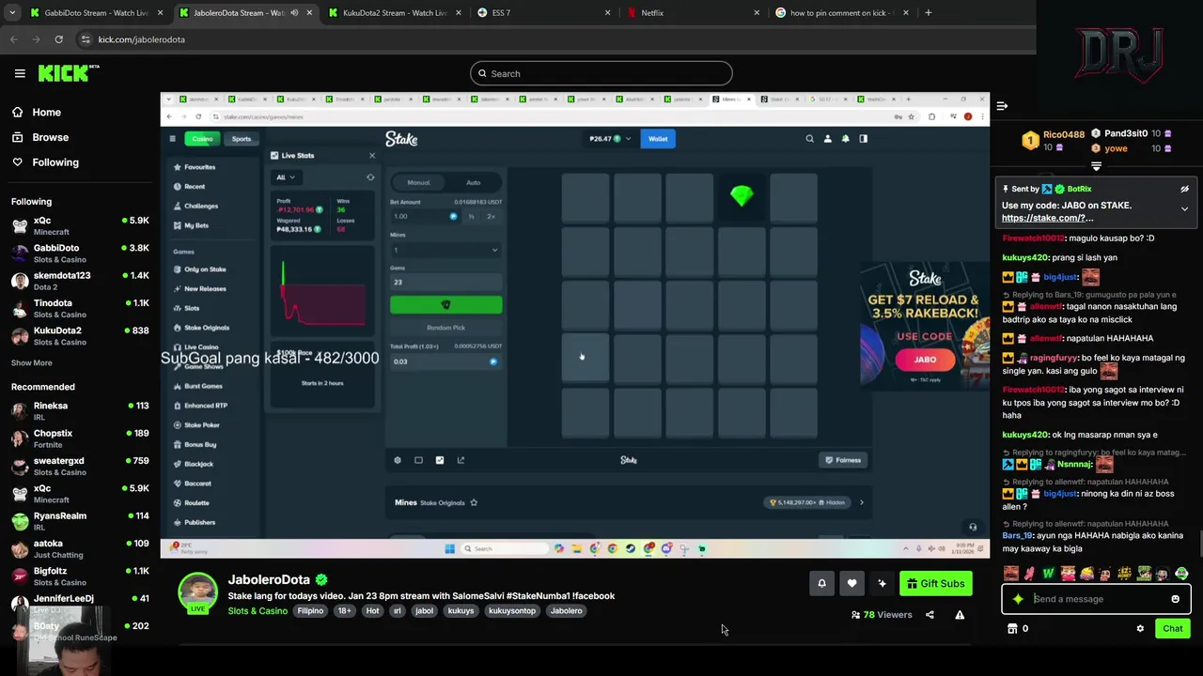Click the site info icon in address bar
Screen dimensions: 1203x676
click(86, 39)
